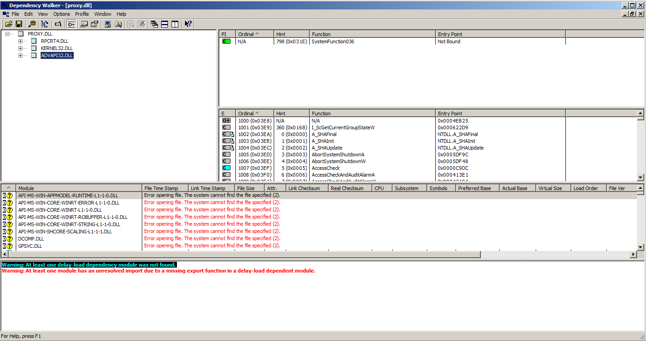The image size is (646, 341).
Task: Click the Save (floppy disk) toolbar icon
Action: coord(19,24)
